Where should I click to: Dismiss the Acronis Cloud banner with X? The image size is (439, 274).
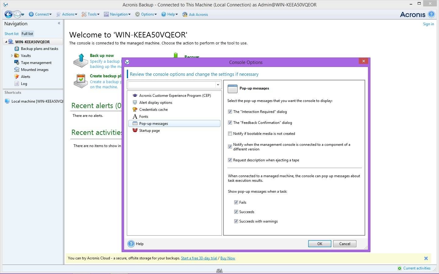(x=426, y=258)
